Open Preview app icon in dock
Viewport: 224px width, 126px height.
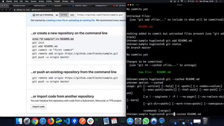pos(106,121)
